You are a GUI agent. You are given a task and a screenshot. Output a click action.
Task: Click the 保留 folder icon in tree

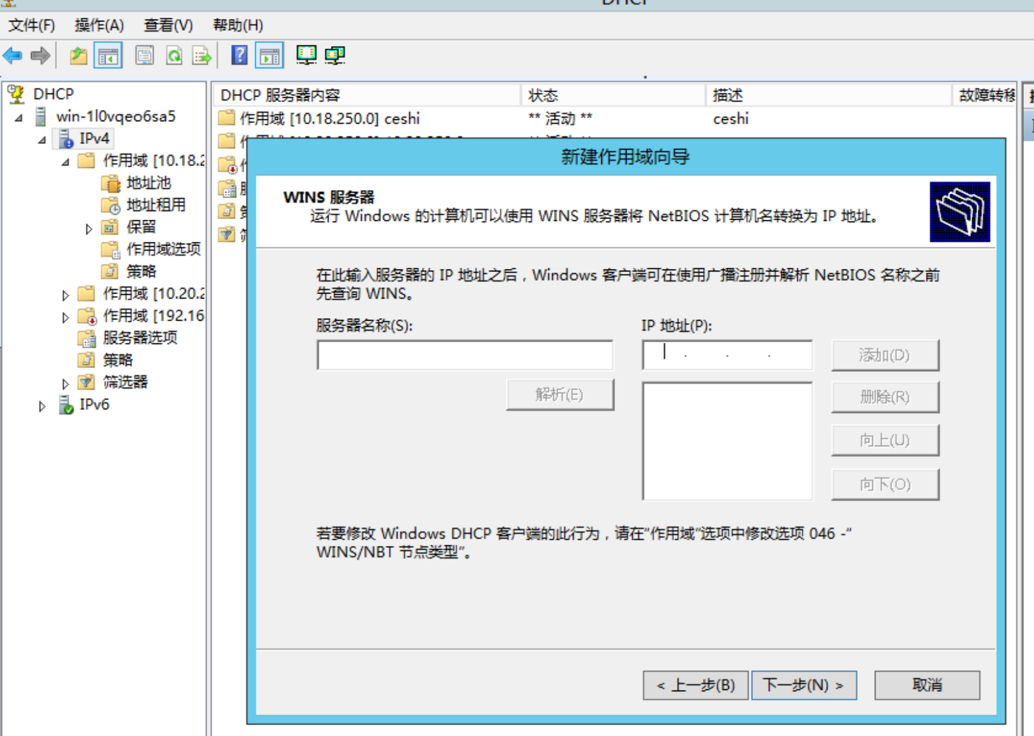click(111, 227)
